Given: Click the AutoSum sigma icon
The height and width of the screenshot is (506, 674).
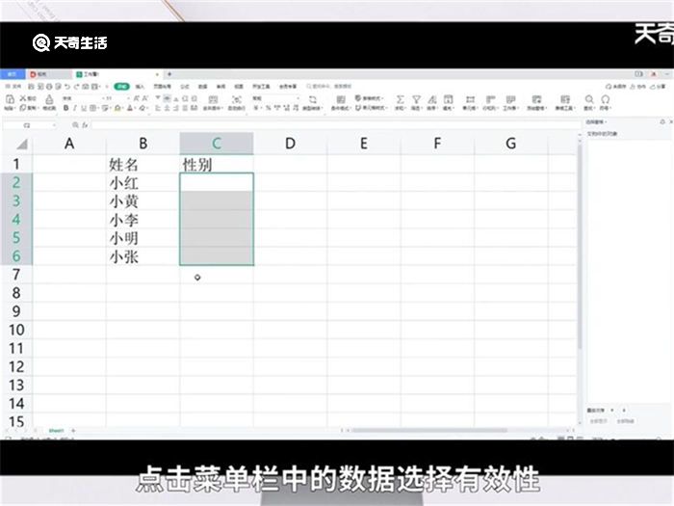Looking at the screenshot, I should coord(402,99).
